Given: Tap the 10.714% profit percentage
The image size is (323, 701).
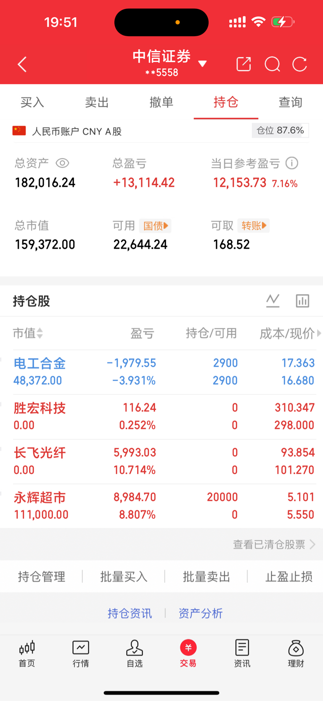Looking at the screenshot, I should click(135, 470).
